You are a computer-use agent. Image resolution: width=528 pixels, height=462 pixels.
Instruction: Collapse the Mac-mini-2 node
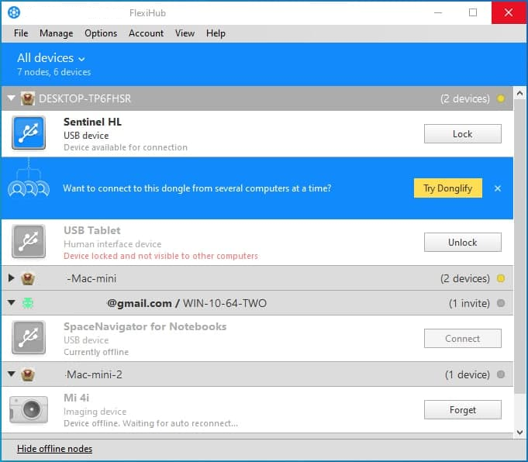click(x=11, y=374)
